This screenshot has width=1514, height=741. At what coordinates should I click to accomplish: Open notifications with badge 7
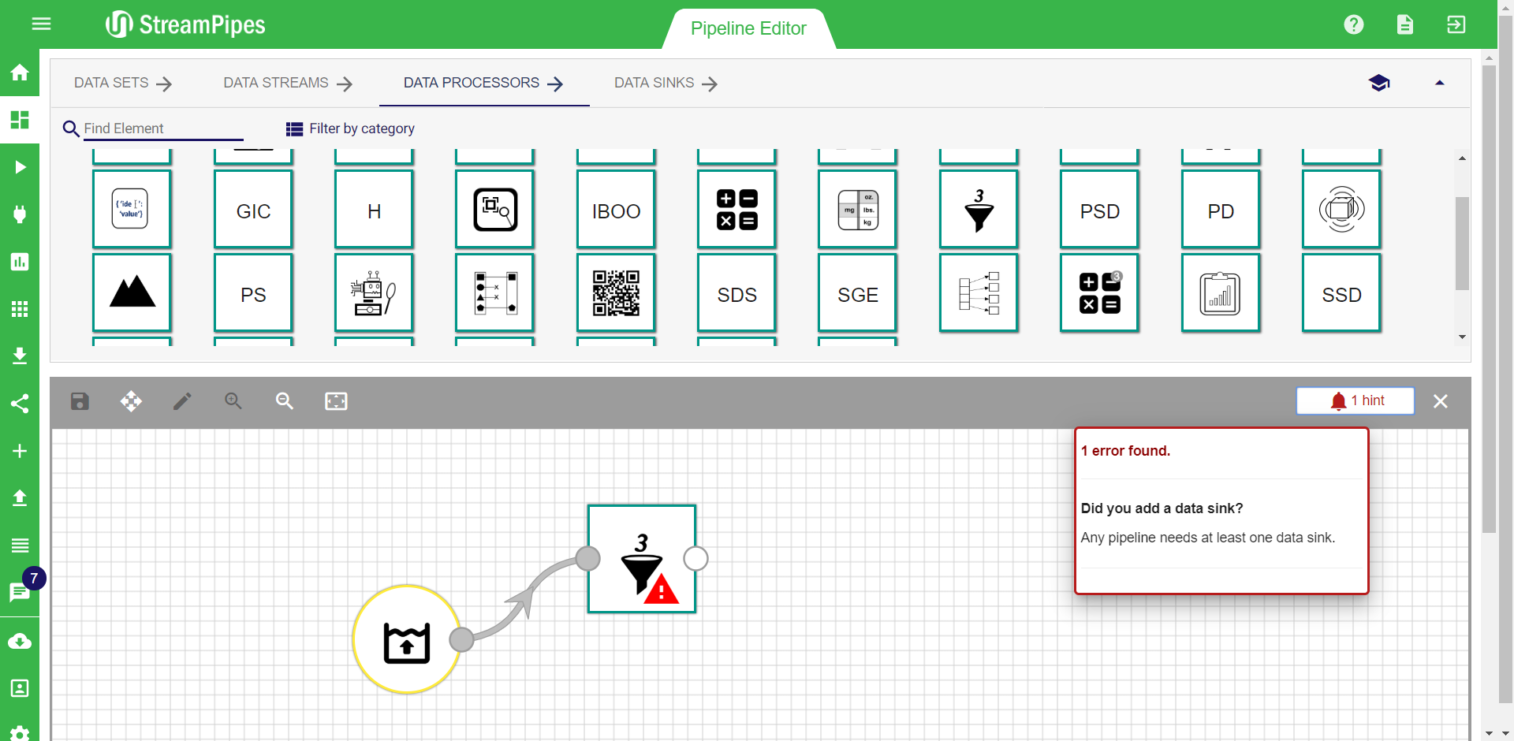[20, 591]
